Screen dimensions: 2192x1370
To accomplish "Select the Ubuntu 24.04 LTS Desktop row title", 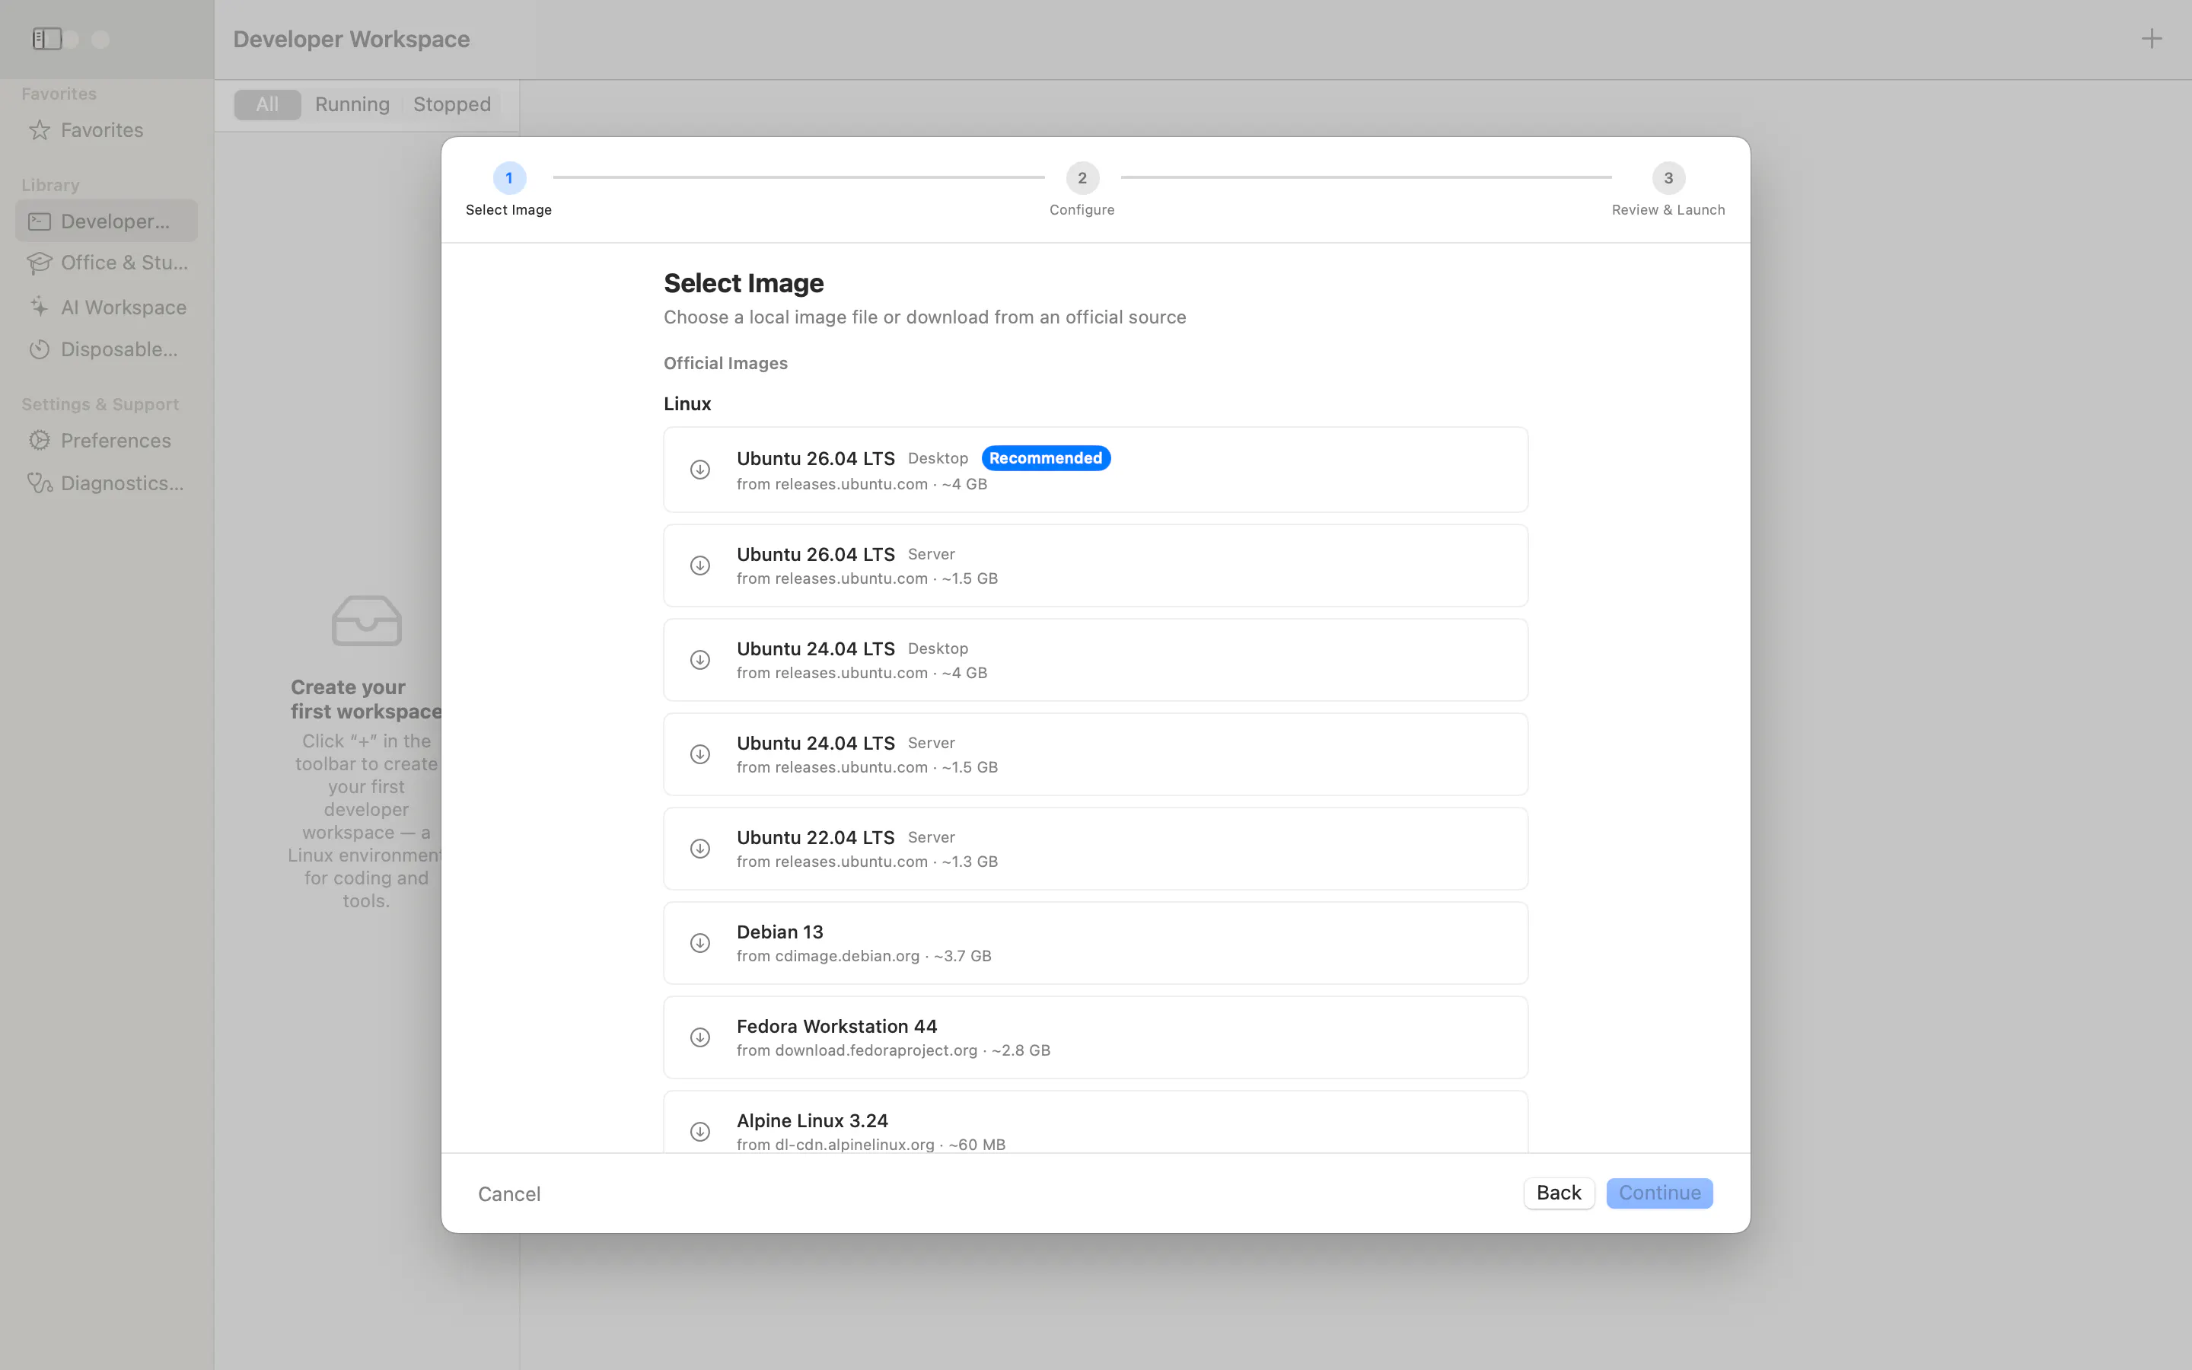I will (815, 648).
